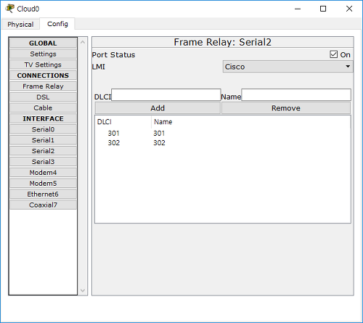Select the DLCI 302 row
The image size is (363, 323).
[x=223, y=143]
